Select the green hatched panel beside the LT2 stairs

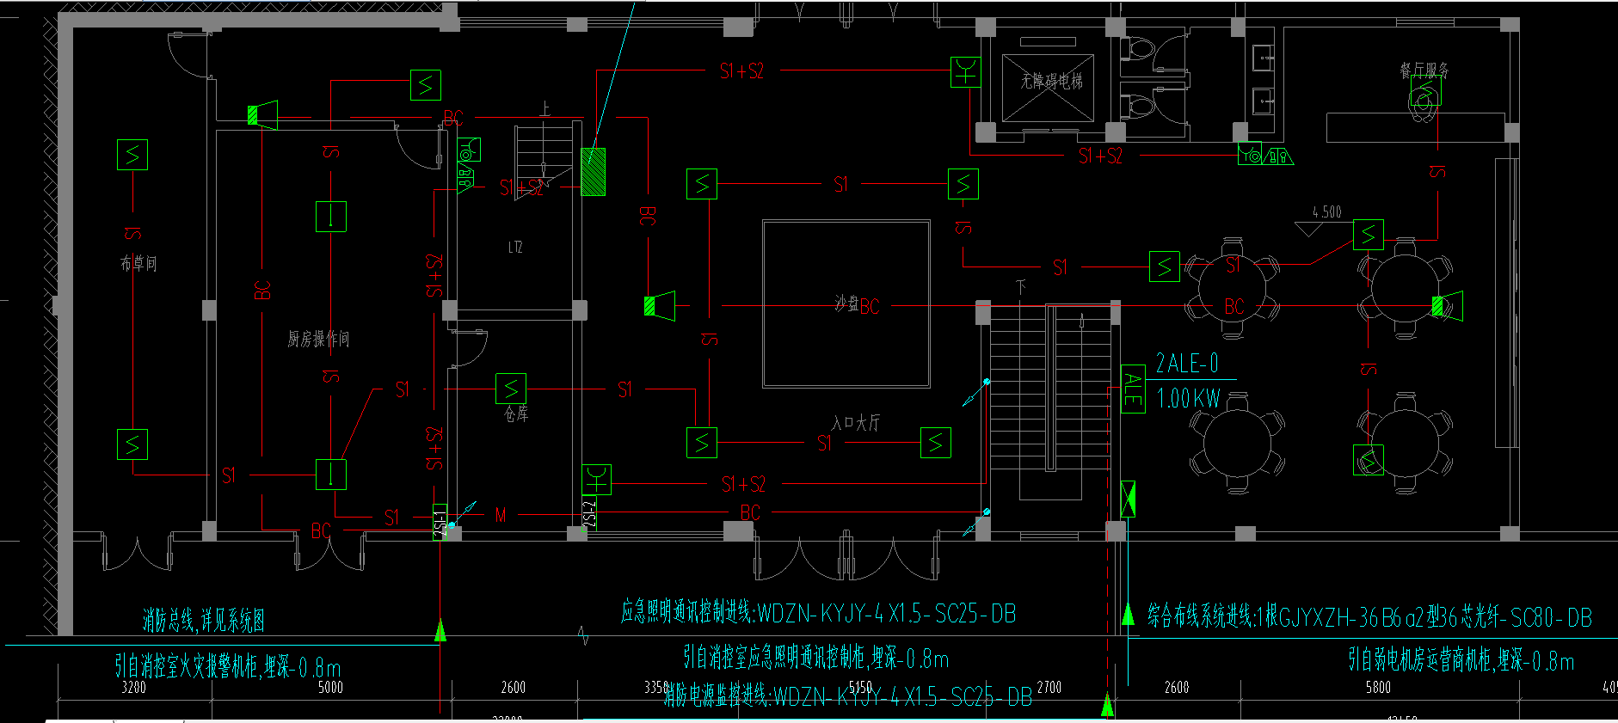(594, 172)
